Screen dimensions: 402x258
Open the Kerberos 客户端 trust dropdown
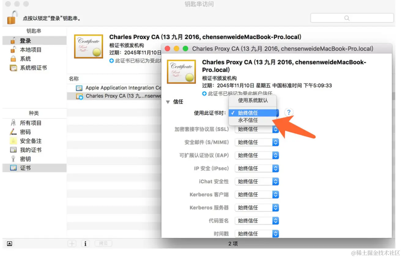coord(257,195)
